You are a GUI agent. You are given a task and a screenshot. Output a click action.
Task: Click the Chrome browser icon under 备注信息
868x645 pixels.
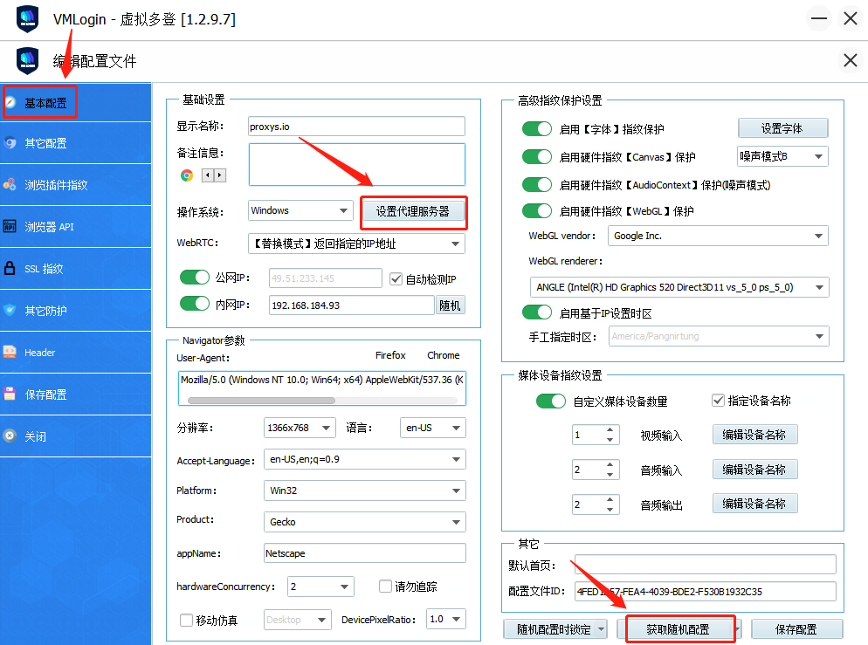(187, 175)
